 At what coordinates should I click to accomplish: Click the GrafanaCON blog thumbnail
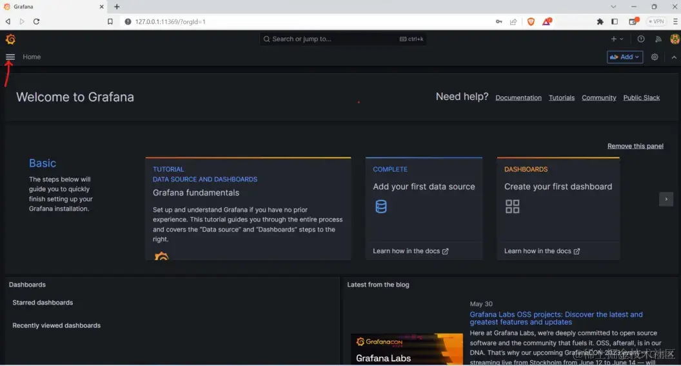point(407,349)
